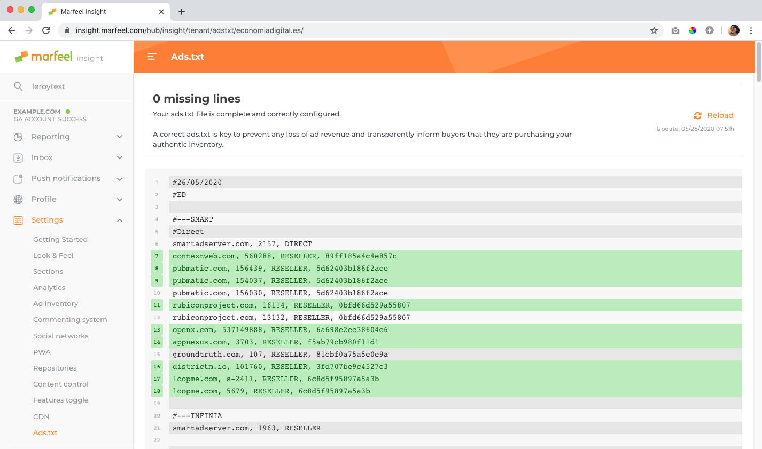Close the Marfeel Insight tab
This screenshot has height=449, width=762.
[x=161, y=11]
